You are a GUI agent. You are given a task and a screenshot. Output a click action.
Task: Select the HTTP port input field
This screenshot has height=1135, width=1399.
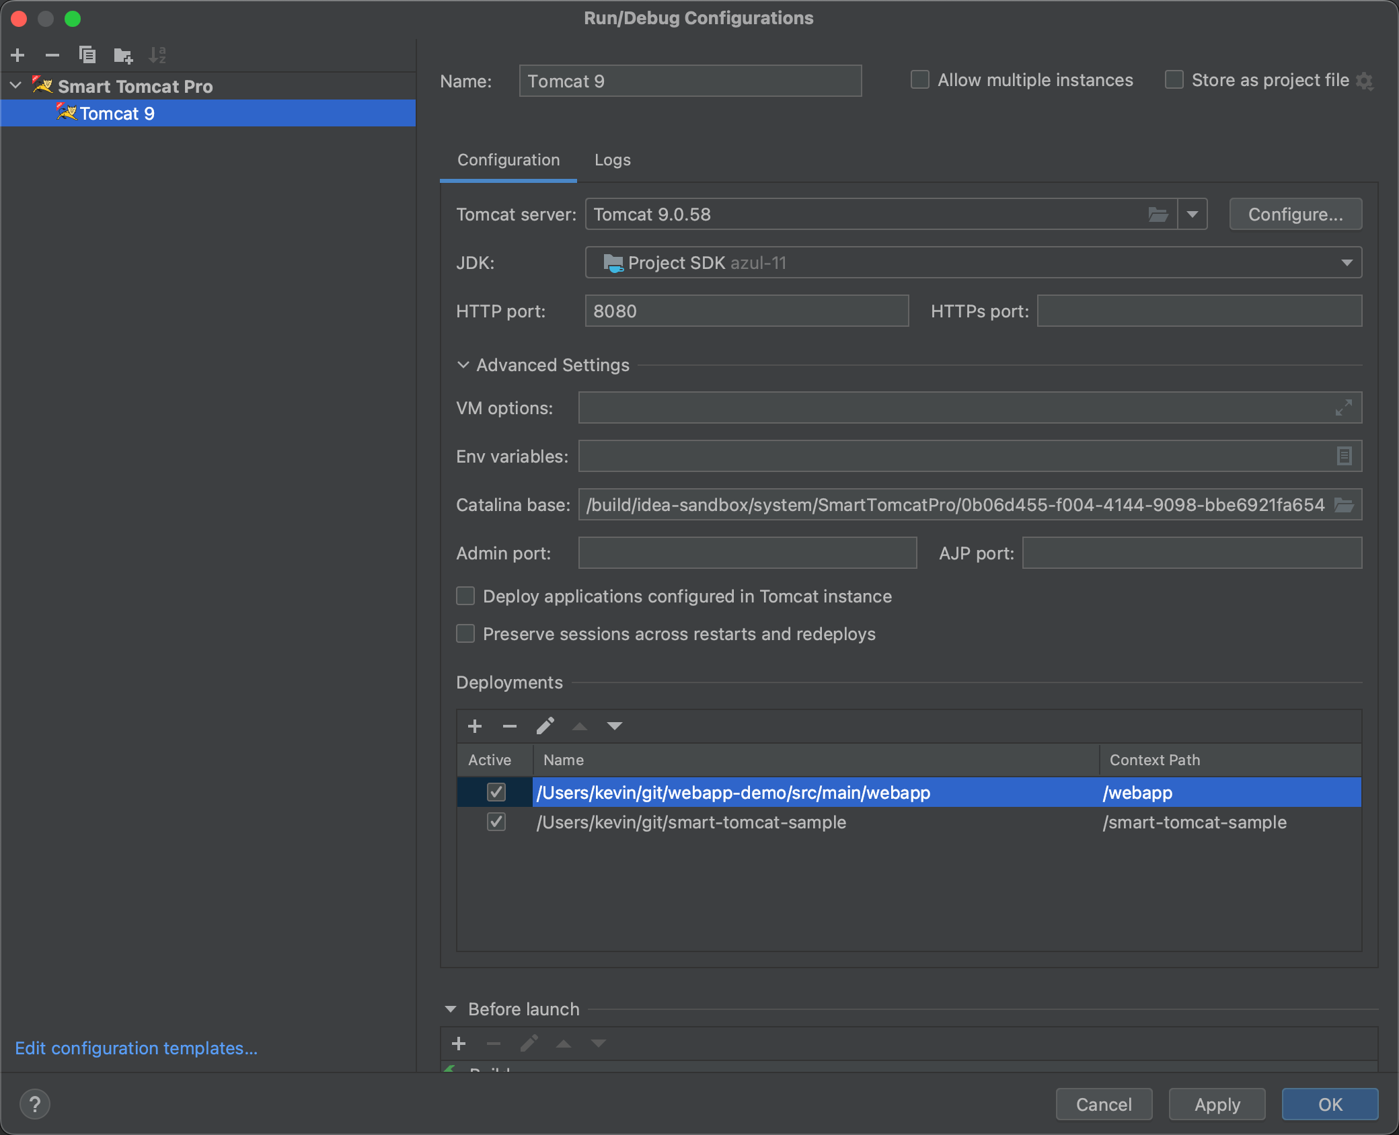coord(748,311)
